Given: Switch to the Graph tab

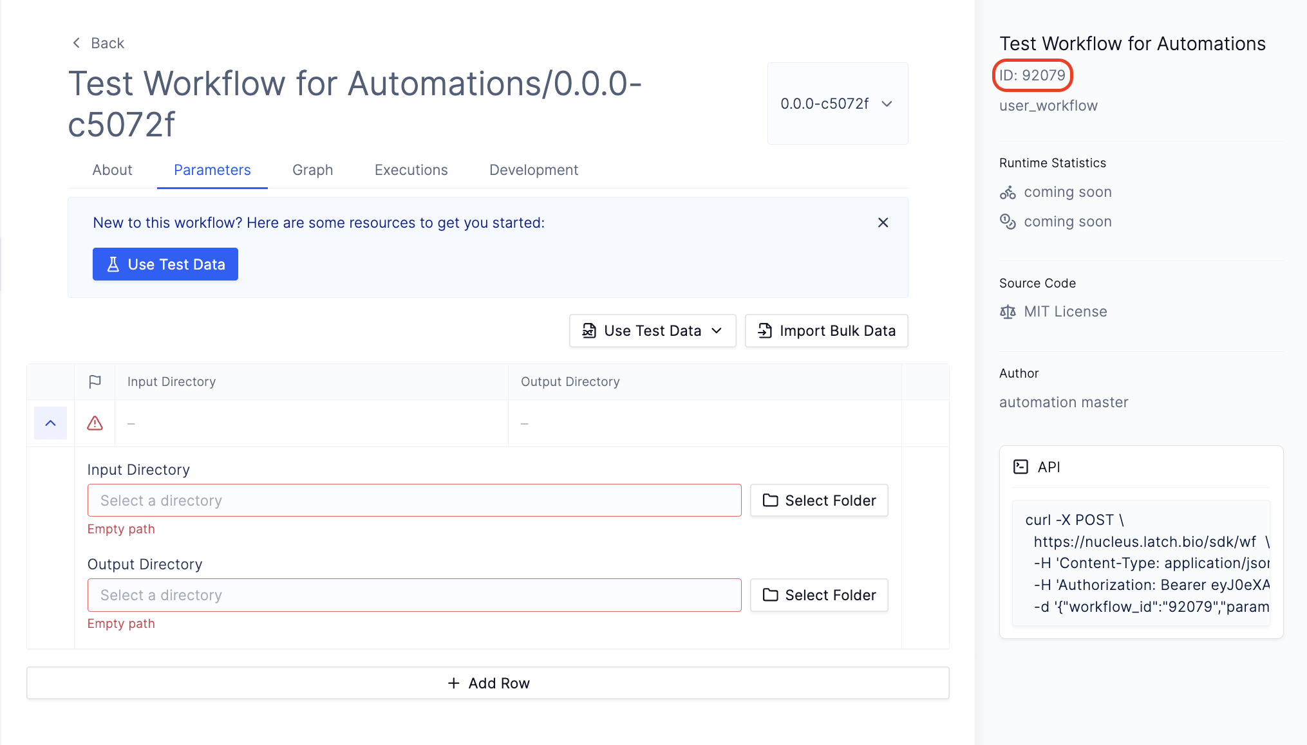Looking at the screenshot, I should [x=313, y=170].
